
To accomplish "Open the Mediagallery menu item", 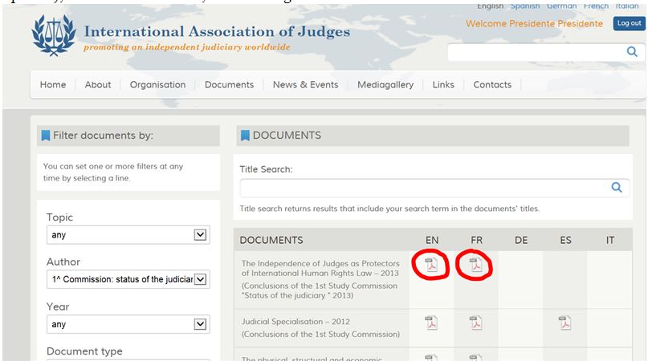I will click(385, 85).
